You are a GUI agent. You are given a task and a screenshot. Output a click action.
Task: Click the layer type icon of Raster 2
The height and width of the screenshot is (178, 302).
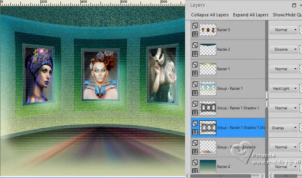195,45
